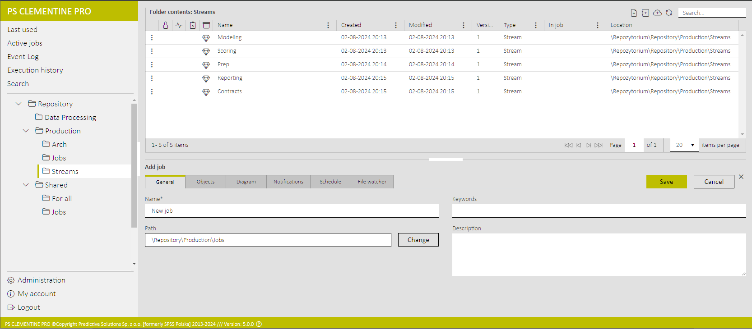Switch to the Notifications tab
The image size is (752, 329).
[288, 182]
